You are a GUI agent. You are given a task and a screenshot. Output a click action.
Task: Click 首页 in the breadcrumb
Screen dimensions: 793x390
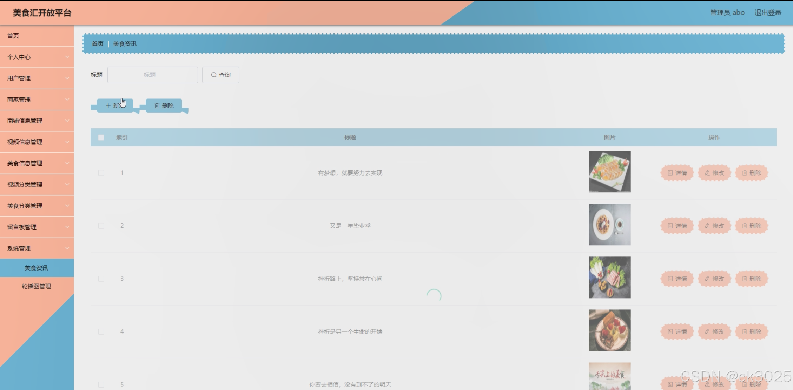click(x=98, y=44)
